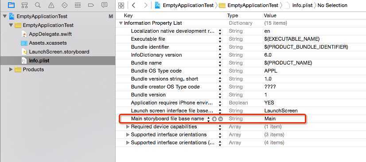The width and height of the screenshot is (366, 162).
Task: Click the Main value of Main storyboard row
Action: pyautogui.click(x=270, y=119)
